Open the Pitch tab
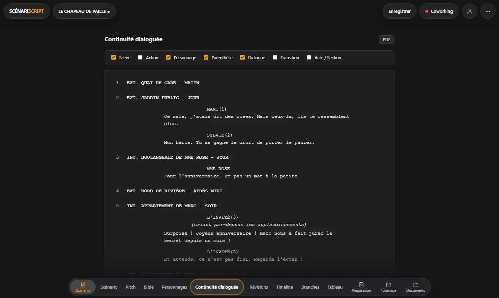Viewport: 499px width, 298px height. coord(131,287)
